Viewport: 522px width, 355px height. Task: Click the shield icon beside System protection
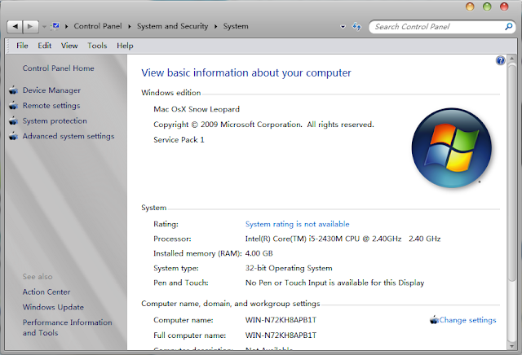(13, 121)
